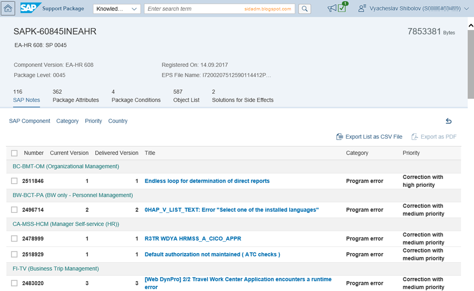Click the Priority column header
The height and width of the screenshot is (291, 474).
[x=411, y=153]
